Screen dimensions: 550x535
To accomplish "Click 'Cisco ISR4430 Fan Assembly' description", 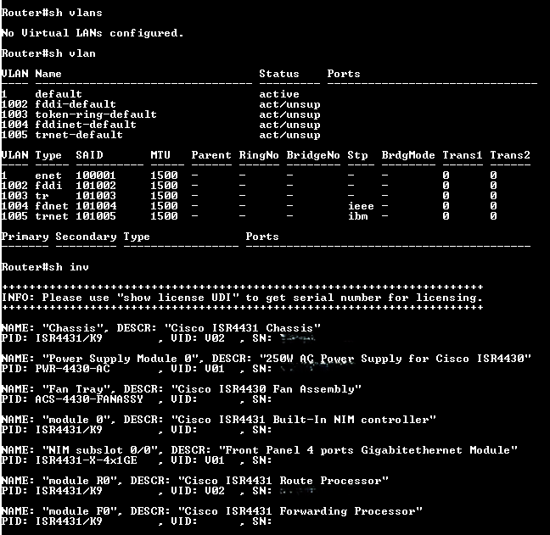I will click(x=266, y=389).
